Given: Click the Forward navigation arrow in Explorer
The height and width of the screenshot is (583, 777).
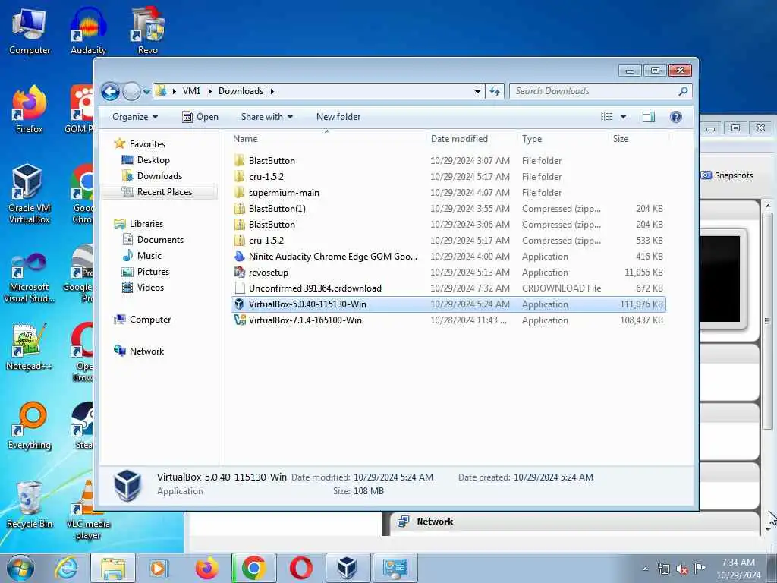Looking at the screenshot, I should (131, 91).
